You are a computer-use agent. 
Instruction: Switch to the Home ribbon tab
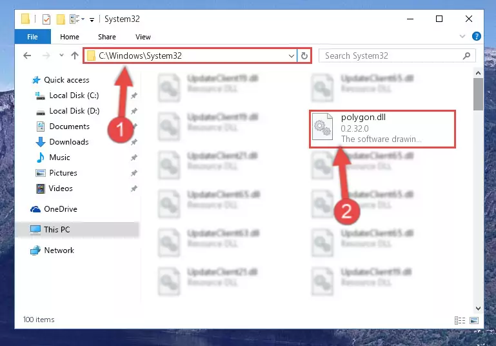(x=70, y=37)
